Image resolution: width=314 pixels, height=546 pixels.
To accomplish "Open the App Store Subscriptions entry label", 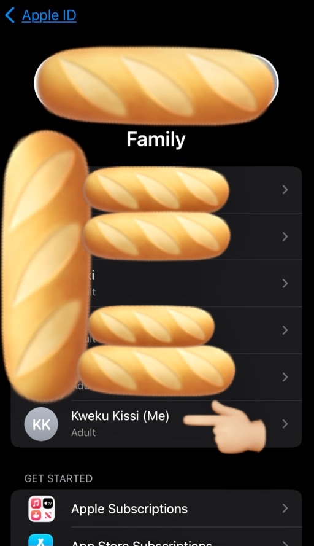I will [x=141, y=542].
